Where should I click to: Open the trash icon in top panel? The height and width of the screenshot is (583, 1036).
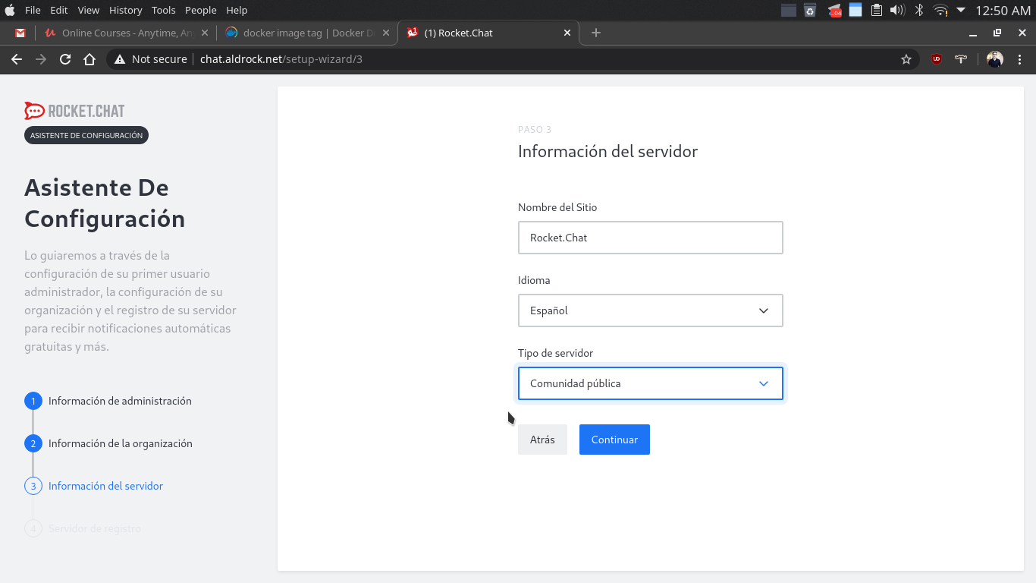tap(810, 10)
